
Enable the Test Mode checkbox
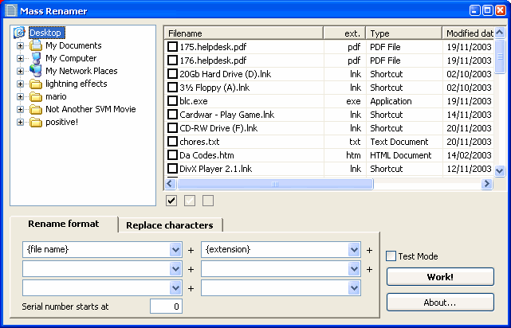coord(391,256)
